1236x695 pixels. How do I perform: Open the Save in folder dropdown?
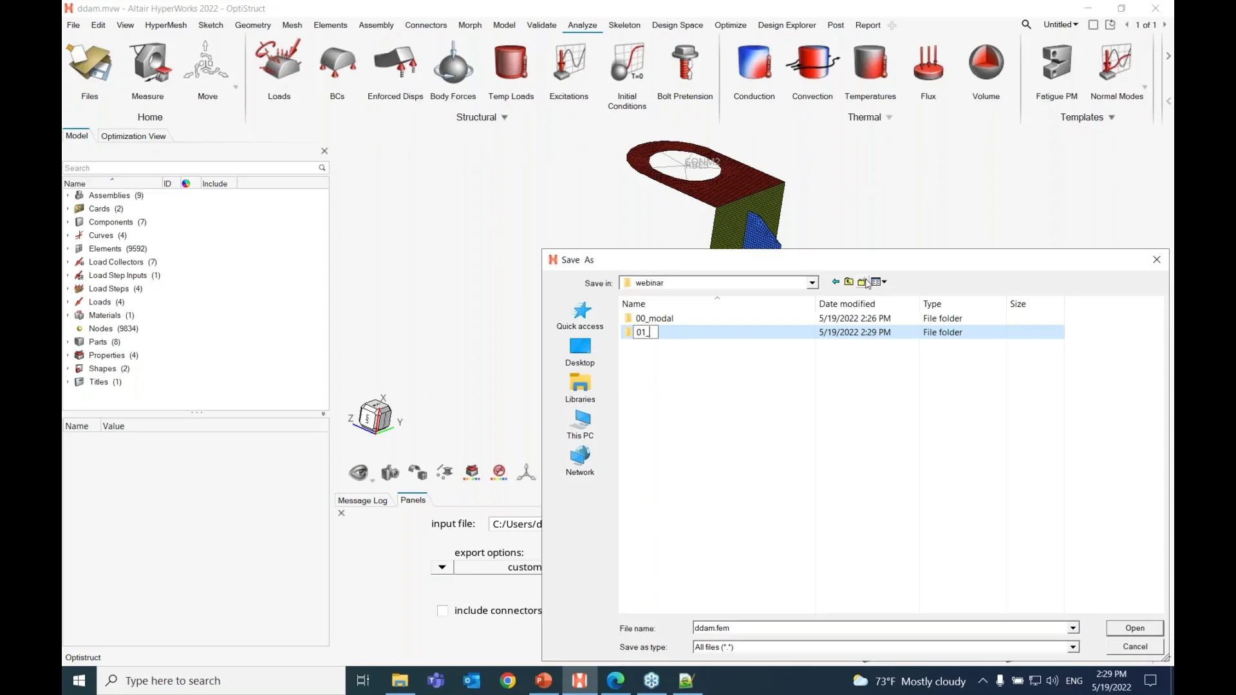click(x=812, y=283)
